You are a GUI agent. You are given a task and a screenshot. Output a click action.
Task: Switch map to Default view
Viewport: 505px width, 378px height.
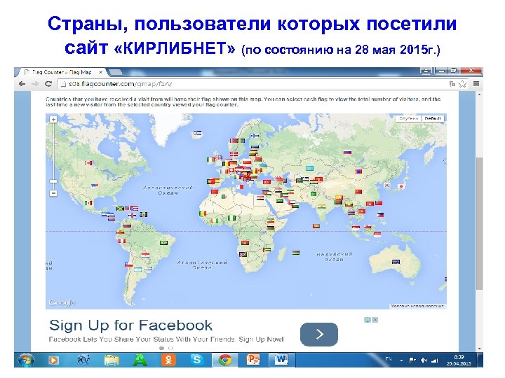point(433,118)
